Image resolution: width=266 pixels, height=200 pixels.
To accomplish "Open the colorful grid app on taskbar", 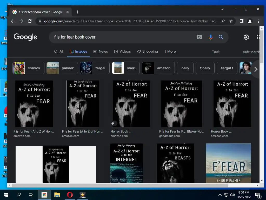I will click(44, 195).
